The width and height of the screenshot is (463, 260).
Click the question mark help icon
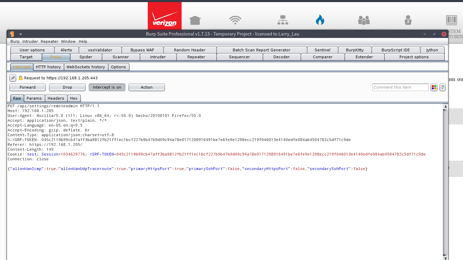(442, 87)
